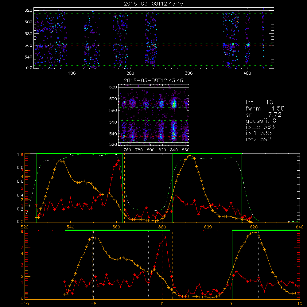
Task: Click the bright blob near 400 in top image
Action: pyautogui.click(x=248, y=45)
